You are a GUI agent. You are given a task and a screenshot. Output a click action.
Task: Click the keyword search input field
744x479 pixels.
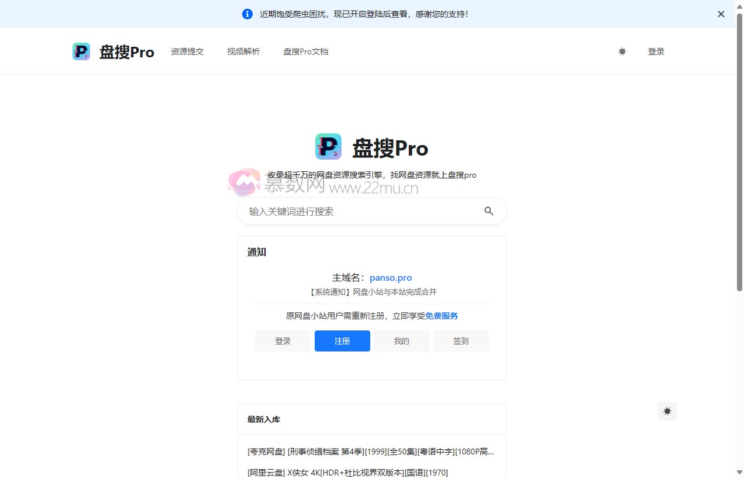351,211
